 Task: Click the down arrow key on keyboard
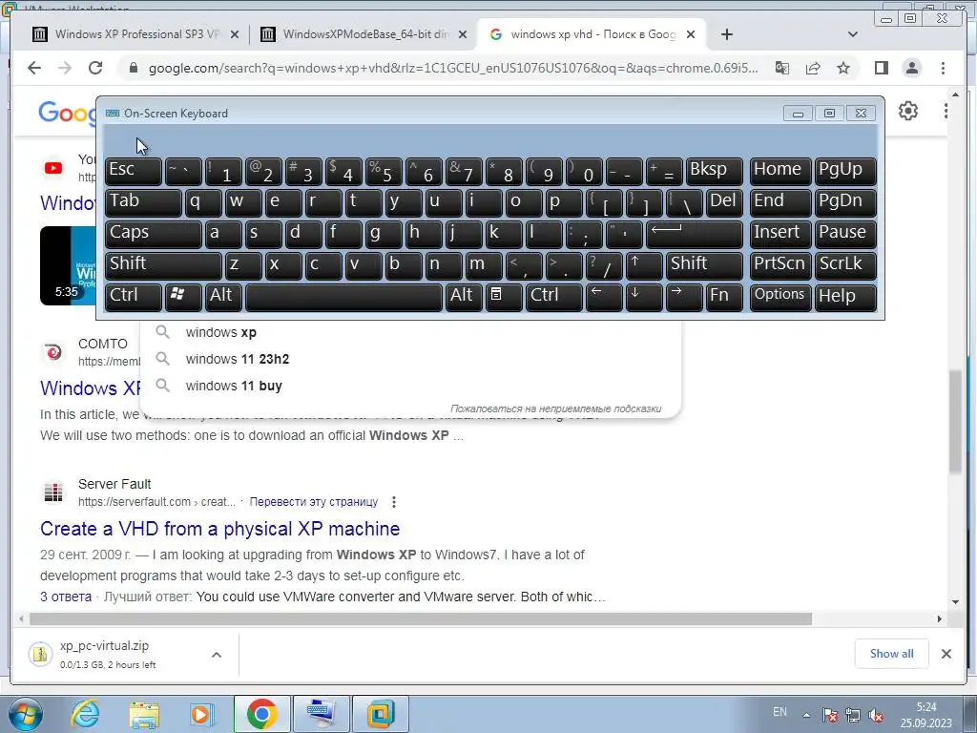point(644,296)
